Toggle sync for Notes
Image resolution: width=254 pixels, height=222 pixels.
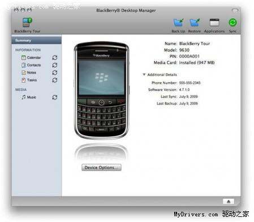(55, 72)
